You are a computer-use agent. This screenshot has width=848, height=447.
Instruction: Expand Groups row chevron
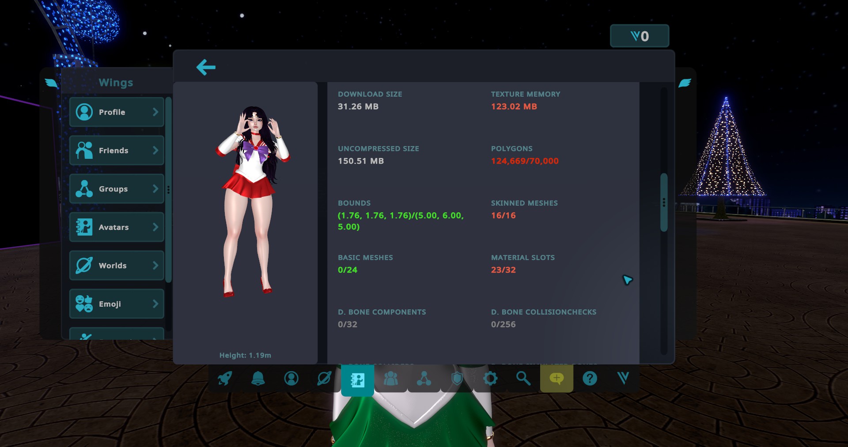pyautogui.click(x=155, y=189)
